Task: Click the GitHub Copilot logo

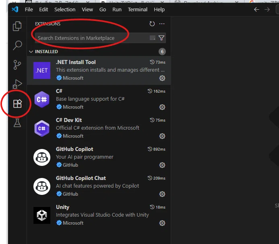Action: pos(42,157)
